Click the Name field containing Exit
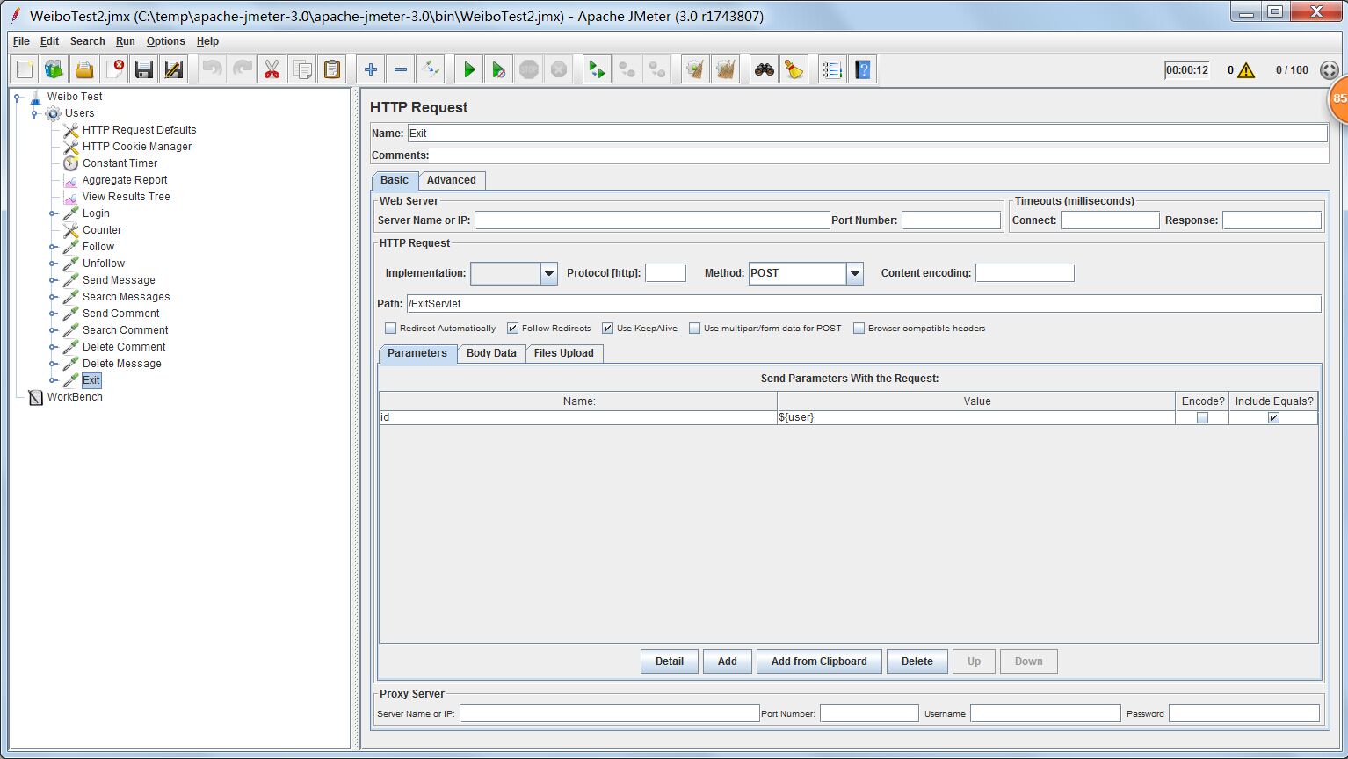 (x=867, y=134)
